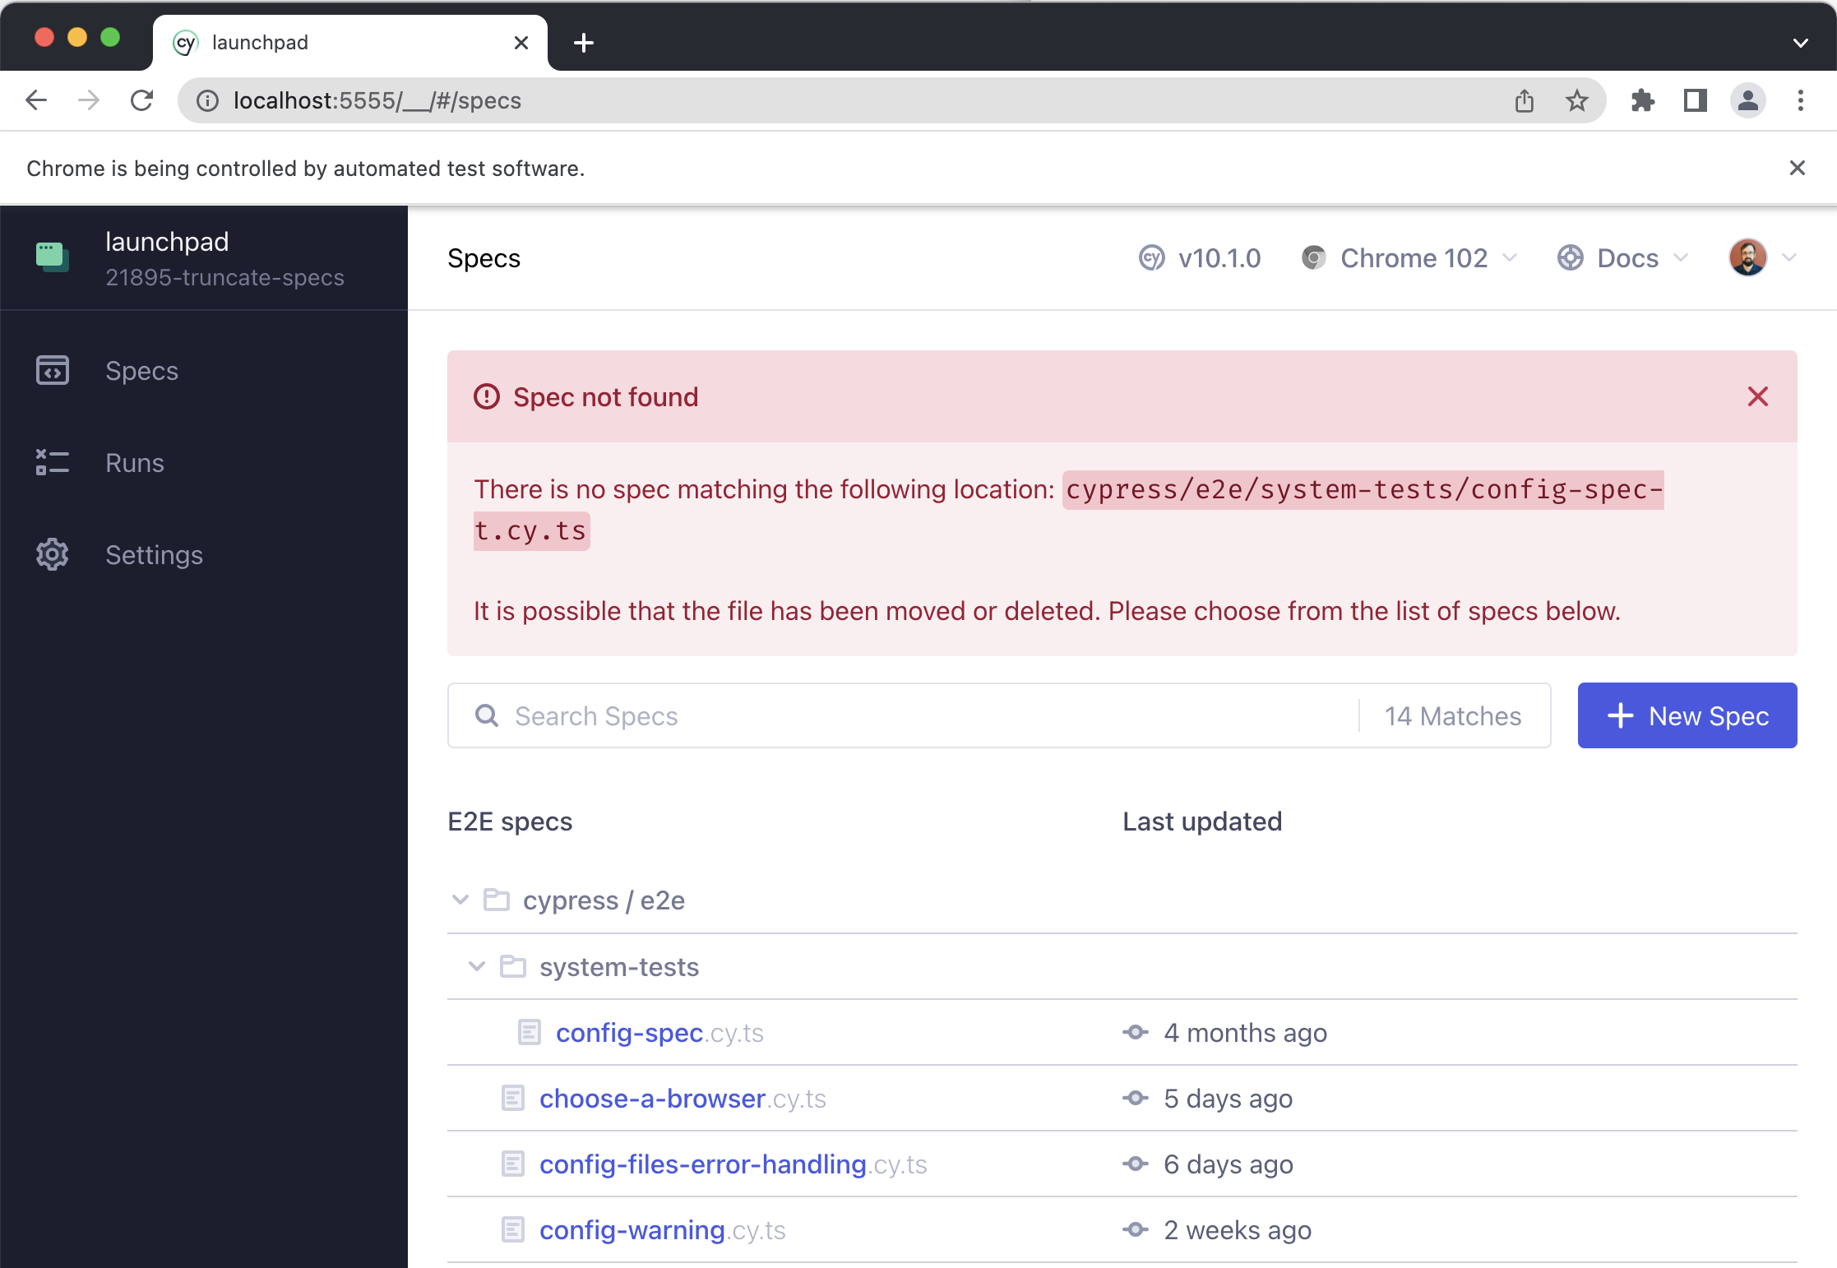The width and height of the screenshot is (1837, 1268).
Task: Close the automated test software banner
Action: coord(1798,168)
